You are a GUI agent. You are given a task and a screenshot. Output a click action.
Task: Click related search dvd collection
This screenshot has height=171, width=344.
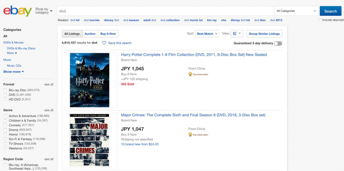[170, 20]
